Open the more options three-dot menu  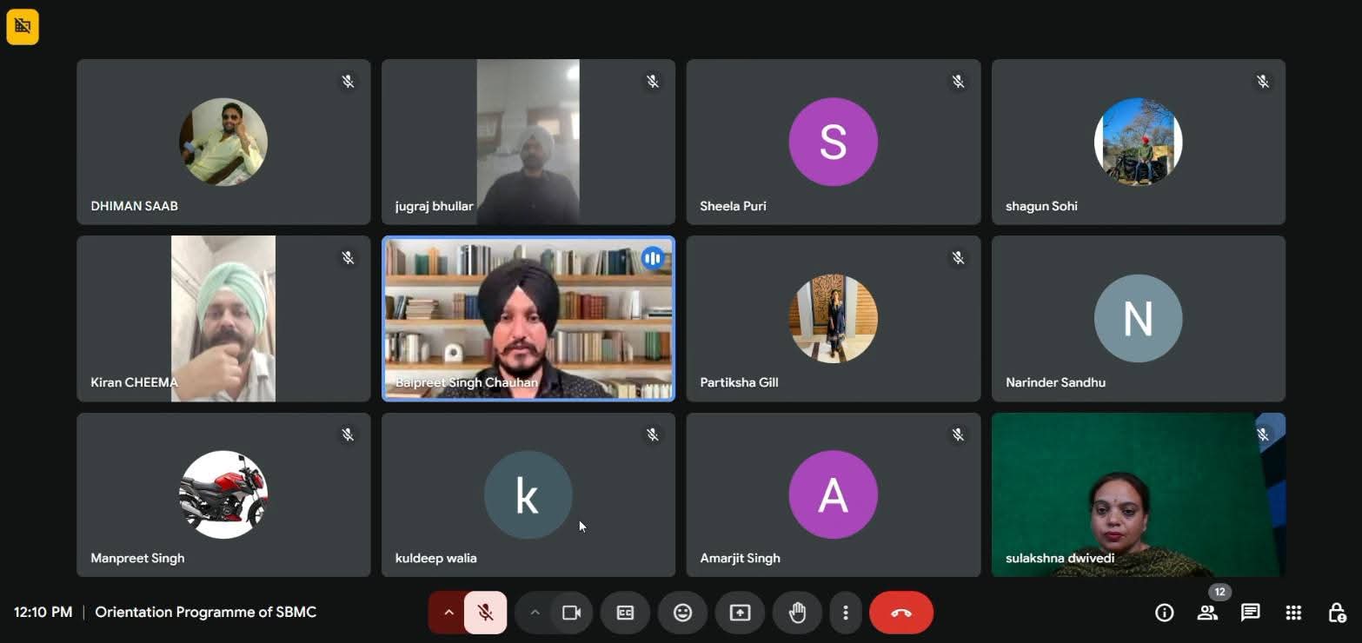[845, 613]
